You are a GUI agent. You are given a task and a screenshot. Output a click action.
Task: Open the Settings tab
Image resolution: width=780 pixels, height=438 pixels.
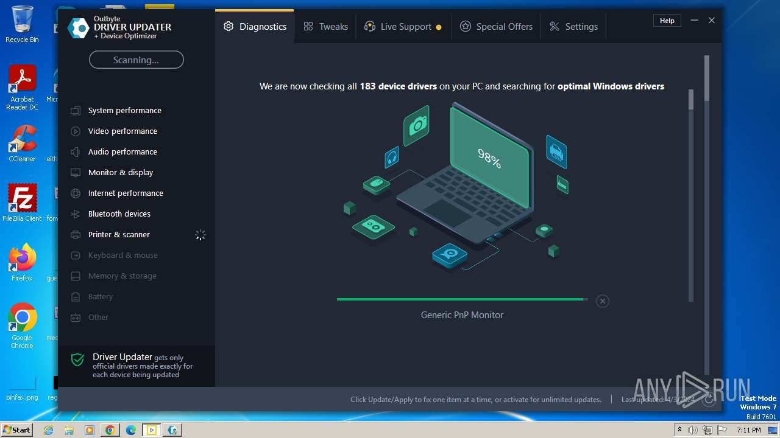573,27
